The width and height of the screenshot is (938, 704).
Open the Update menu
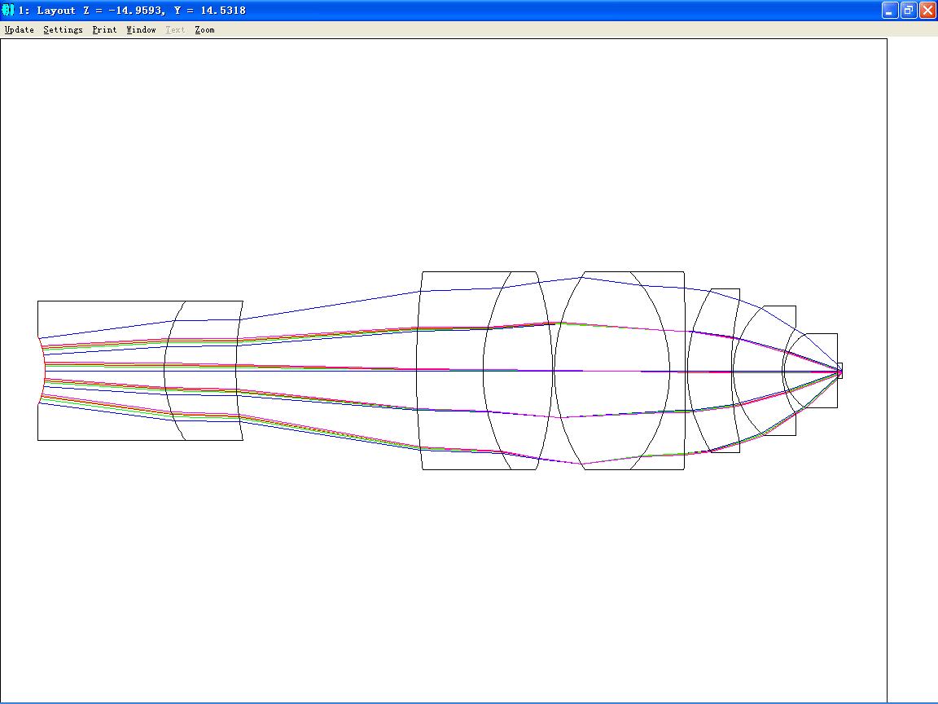[20, 29]
